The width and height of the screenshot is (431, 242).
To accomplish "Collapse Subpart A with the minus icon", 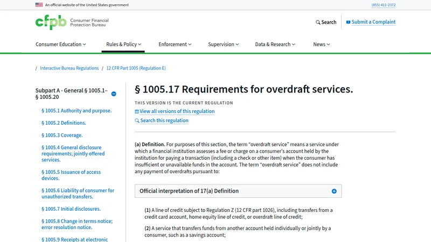I will point(114,94).
